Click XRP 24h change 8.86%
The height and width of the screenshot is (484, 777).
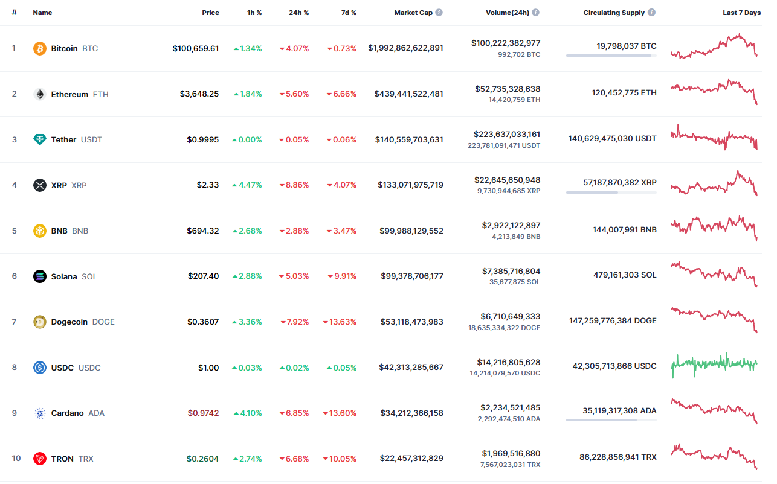tap(294, 185)
